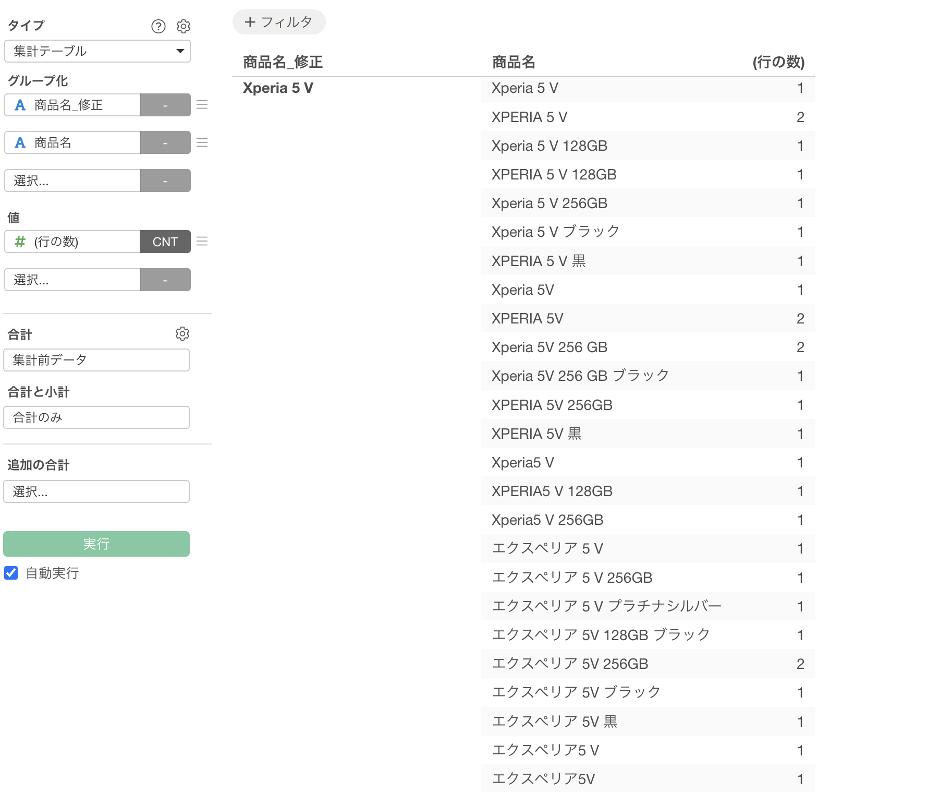This screenshot has width=952, height=792.
Task: Open the CNT aggregation function dropdown
Action: pyautogui.click(x=165, y=242)
